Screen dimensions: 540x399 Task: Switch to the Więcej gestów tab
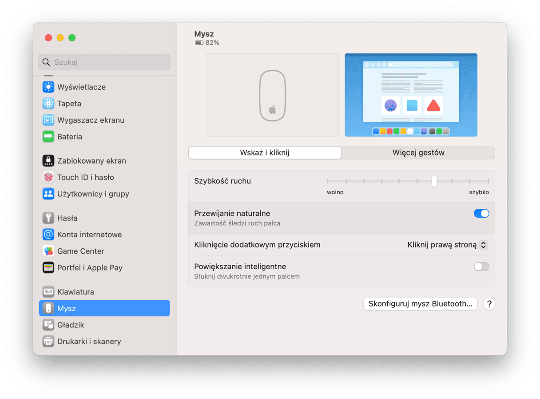point(418,153)
